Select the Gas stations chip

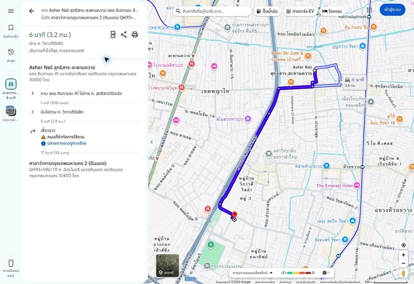(x=267, y=11)
